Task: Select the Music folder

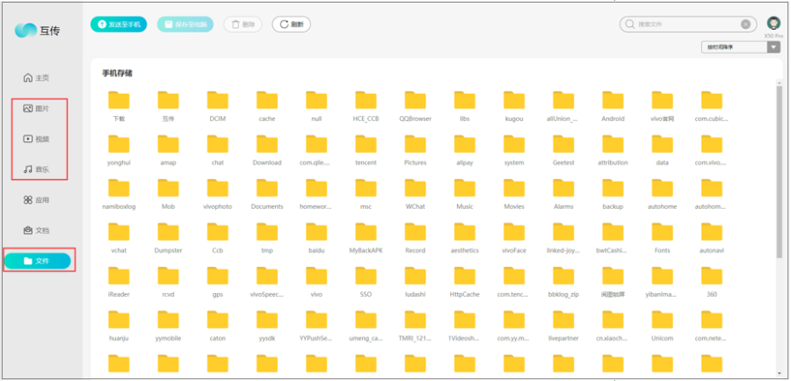Action: tap(465, 193)
